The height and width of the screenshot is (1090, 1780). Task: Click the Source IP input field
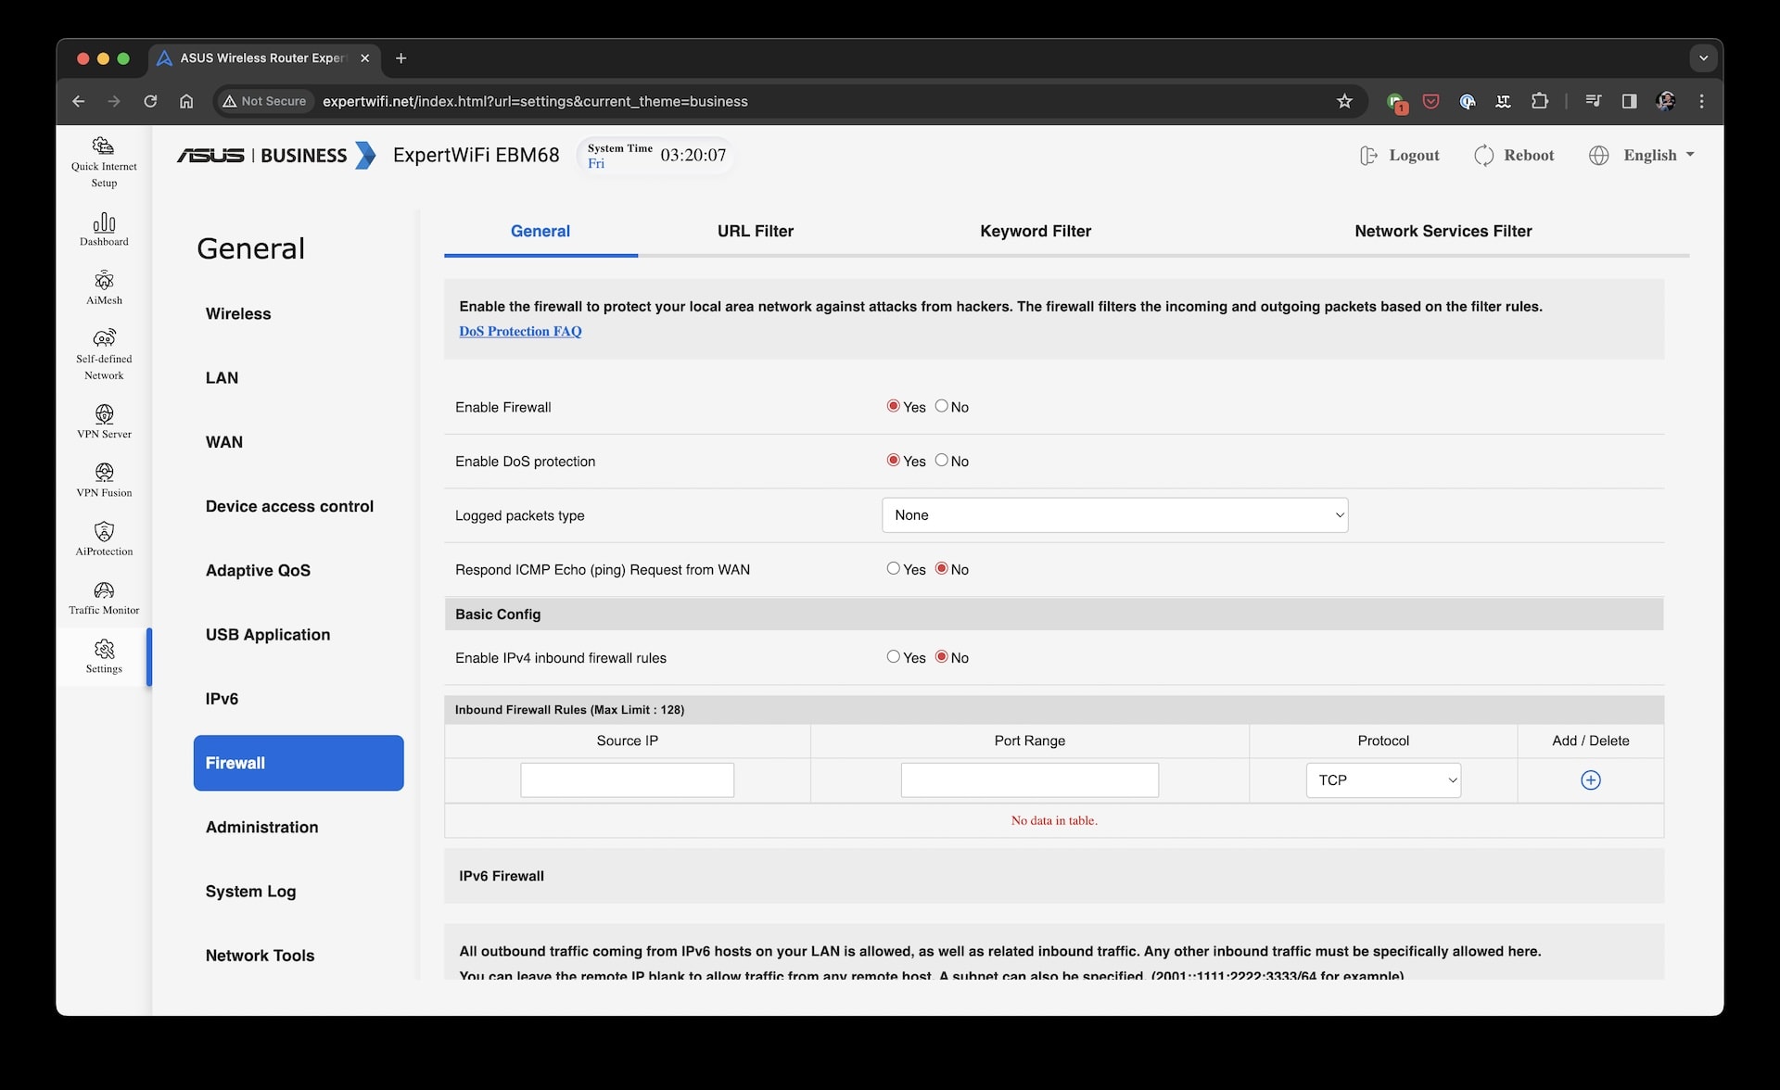coord(627,780)
